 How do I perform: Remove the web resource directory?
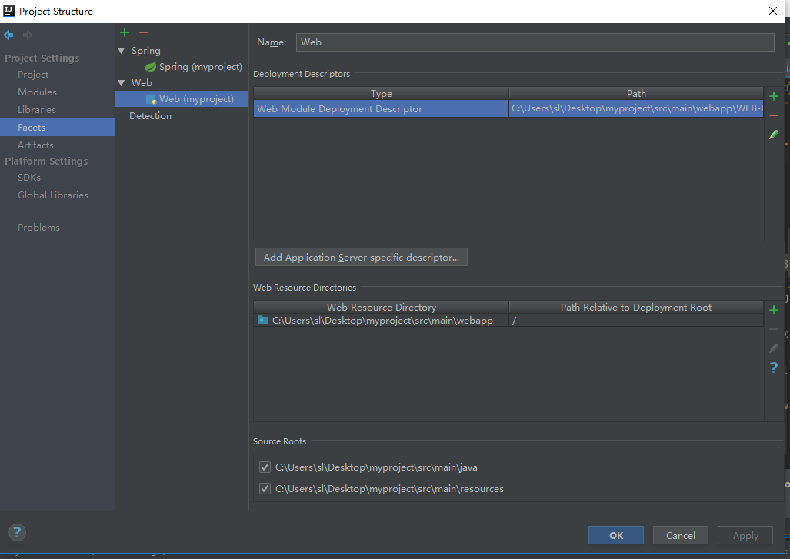(774, 329)
